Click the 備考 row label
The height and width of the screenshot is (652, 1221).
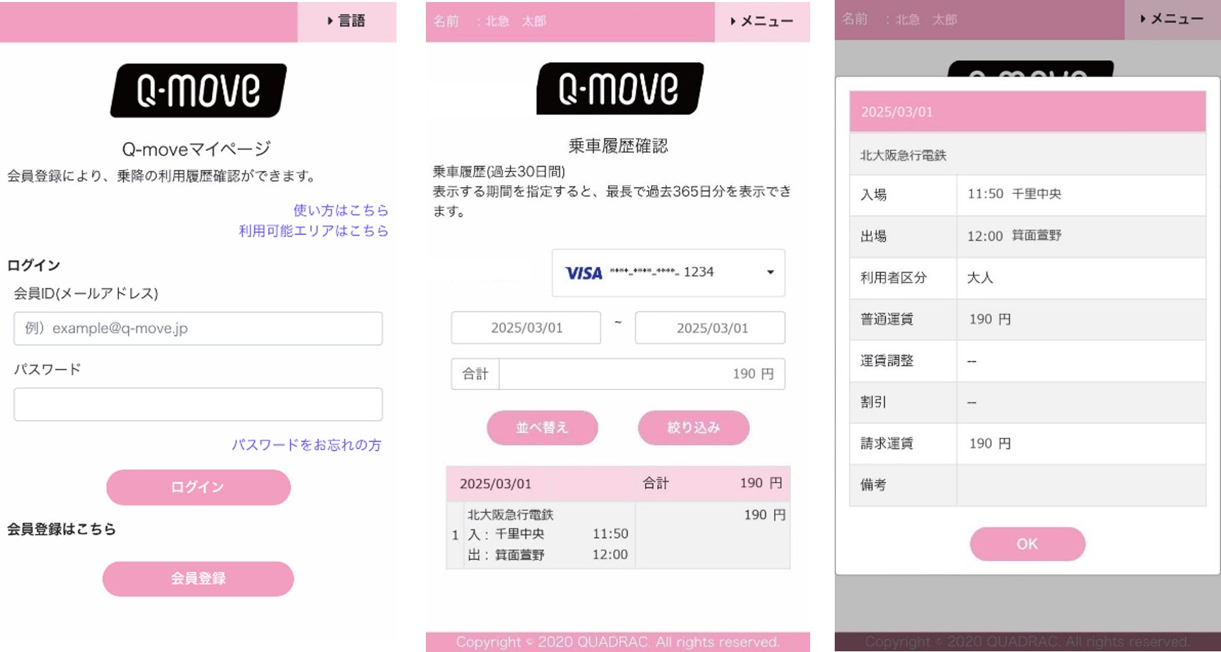(x=873, y=485)
